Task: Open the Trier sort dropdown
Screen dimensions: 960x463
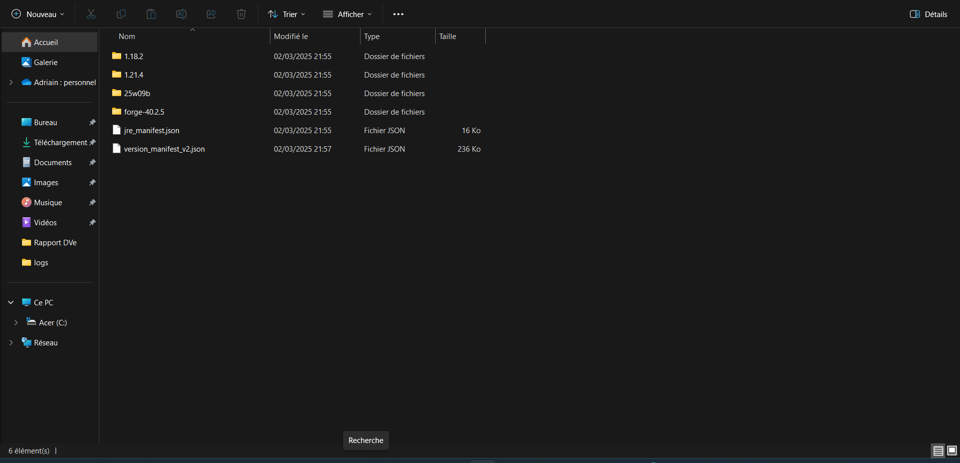Action: pos(286,14)
